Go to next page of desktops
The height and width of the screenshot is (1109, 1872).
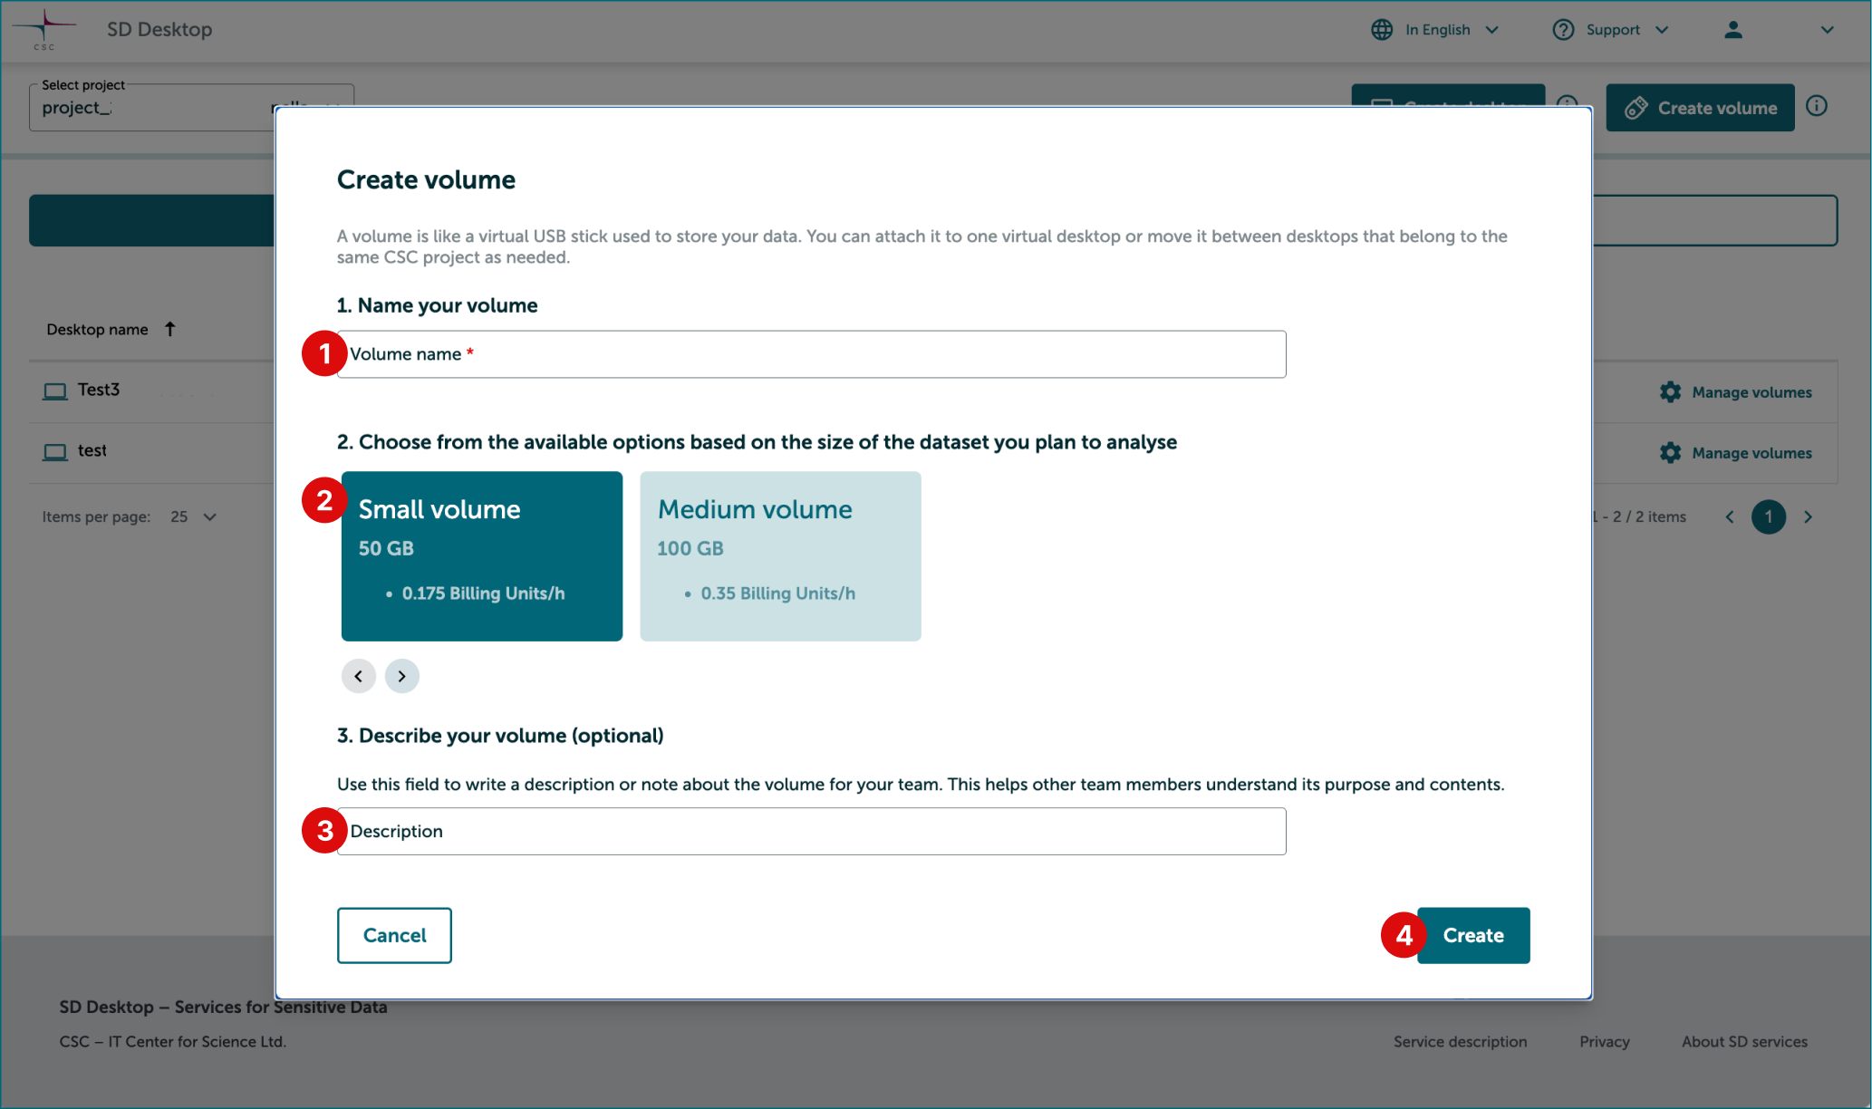click(x=1808, y=517)
